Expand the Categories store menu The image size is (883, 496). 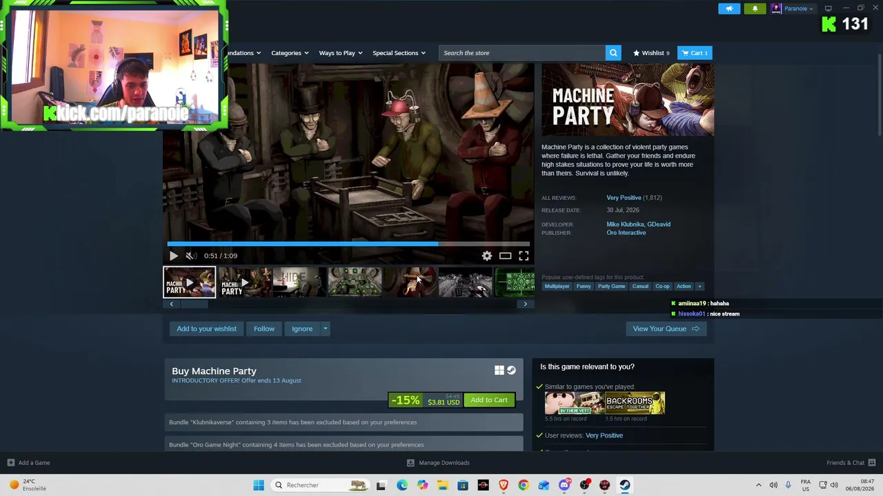click(x=290, y=53)
